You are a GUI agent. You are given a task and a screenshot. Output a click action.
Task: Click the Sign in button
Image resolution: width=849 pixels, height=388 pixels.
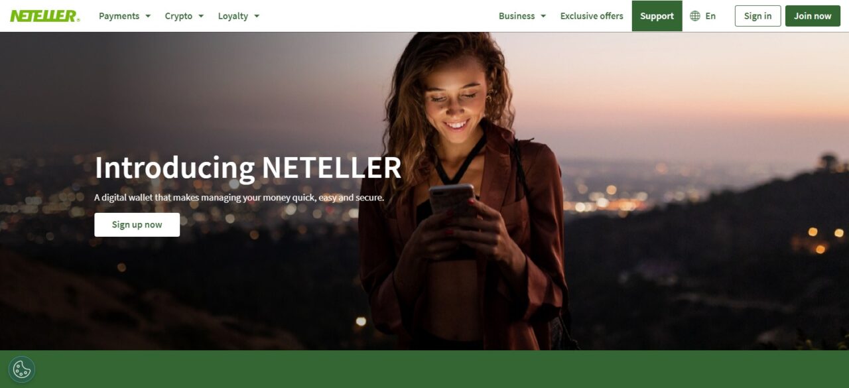pos(757,16)
